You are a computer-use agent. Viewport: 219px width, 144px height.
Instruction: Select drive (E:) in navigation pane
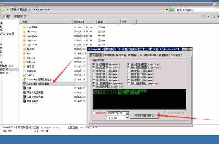(5, 73)
